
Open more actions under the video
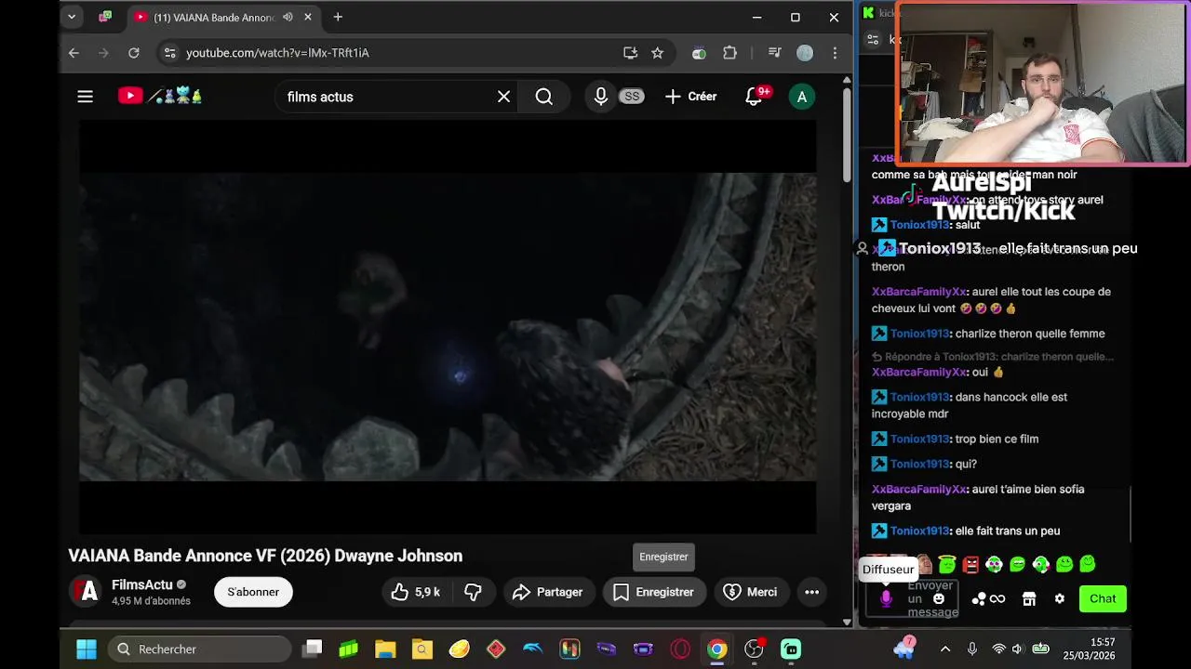811,592
